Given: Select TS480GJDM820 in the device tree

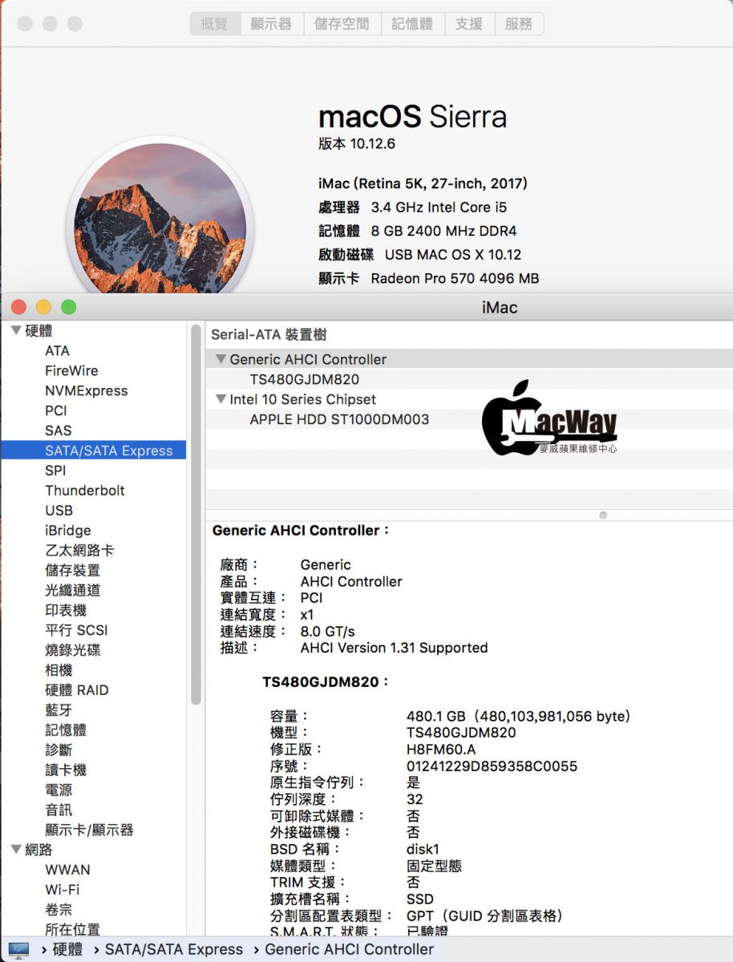Looking at the screenshot, I should point(305,379).
